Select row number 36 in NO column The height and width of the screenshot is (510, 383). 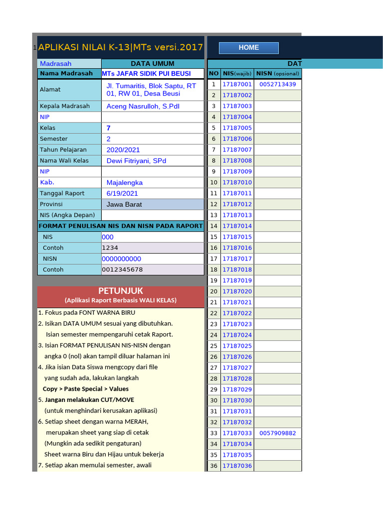coord(213,466)
